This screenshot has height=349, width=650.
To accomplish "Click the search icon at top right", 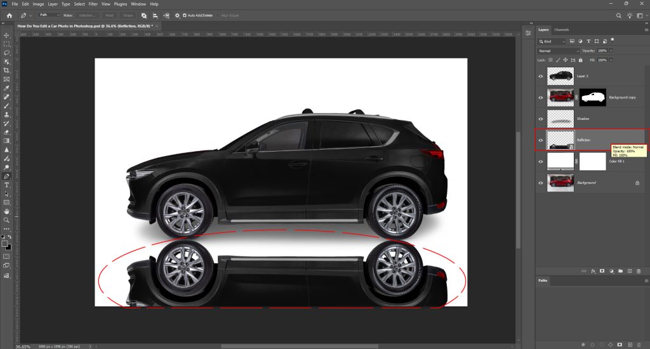I will (618, 15).
